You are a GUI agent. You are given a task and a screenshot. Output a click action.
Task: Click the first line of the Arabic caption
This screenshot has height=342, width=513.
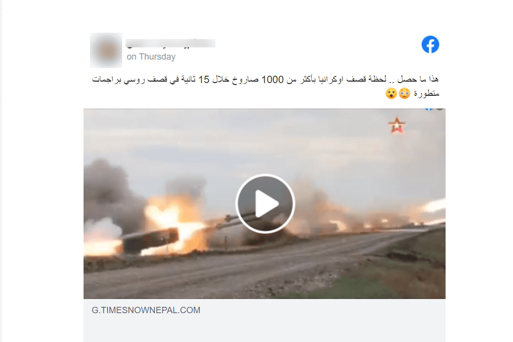click(265, 80)
